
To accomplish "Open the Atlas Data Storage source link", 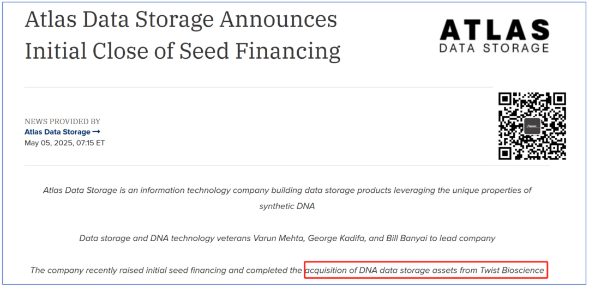I will click(58, 132).
